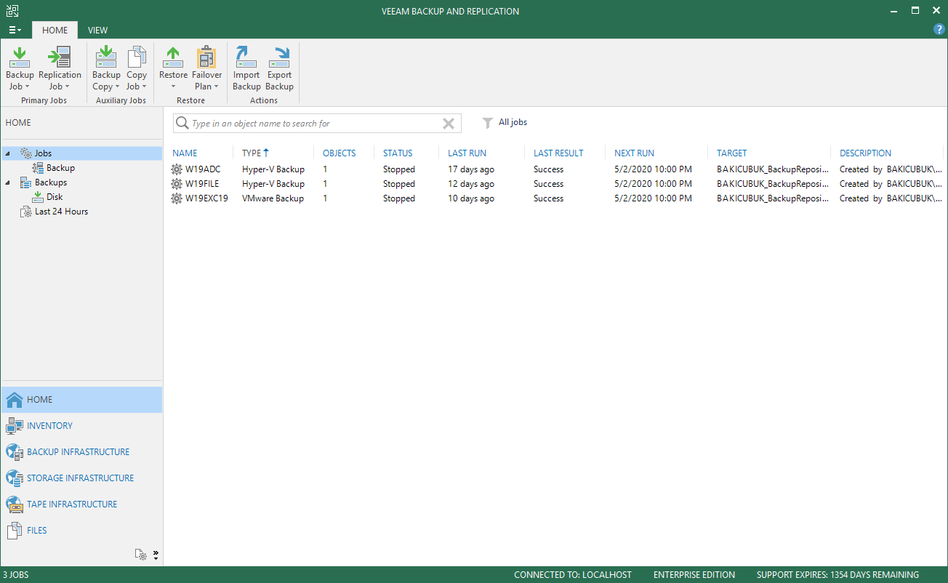Click VMware Backup type cell
Screen dimensions: 948x583
(x=273, y=198)
